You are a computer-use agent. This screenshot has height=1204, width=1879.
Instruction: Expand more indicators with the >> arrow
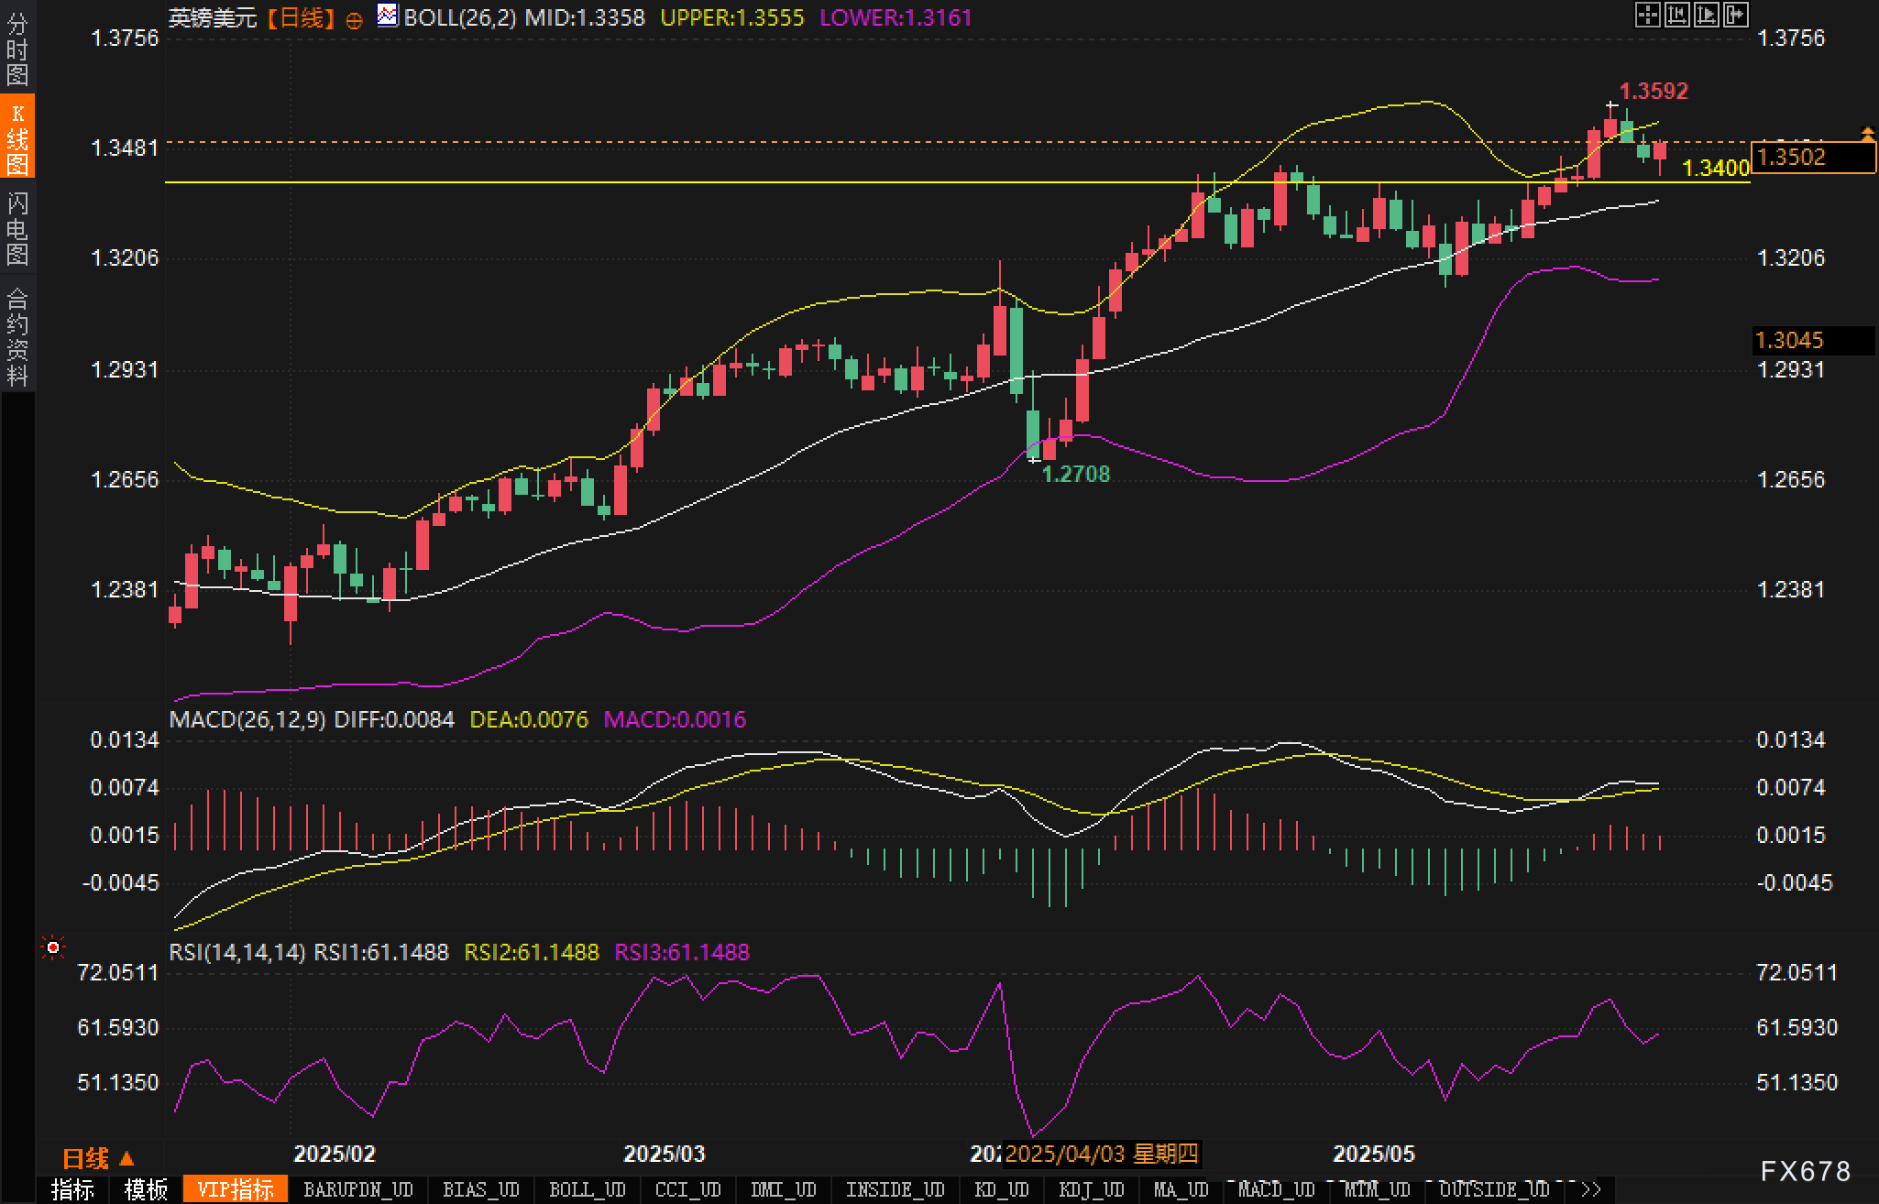click(1590, 1190)
